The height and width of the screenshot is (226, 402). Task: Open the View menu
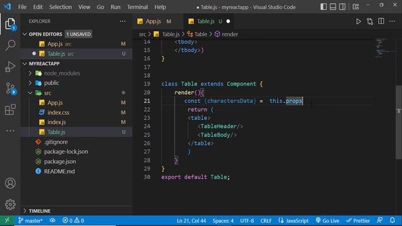point(84,7)
